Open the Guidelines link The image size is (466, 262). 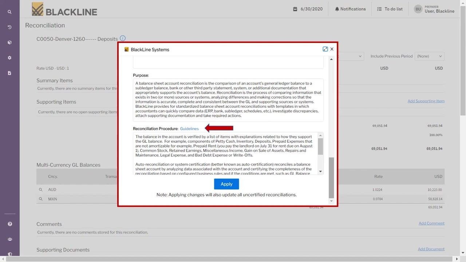point(189,129)
